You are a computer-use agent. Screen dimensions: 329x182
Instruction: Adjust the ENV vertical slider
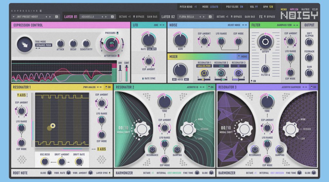pyautogui.click(x=120, y=73)
